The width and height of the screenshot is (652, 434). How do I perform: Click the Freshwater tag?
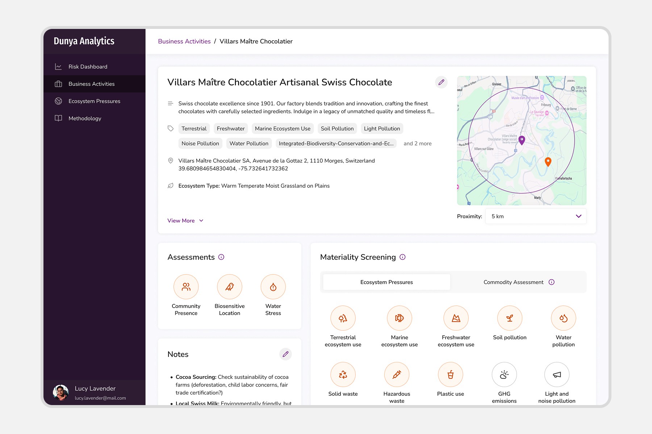coord(231,128)
